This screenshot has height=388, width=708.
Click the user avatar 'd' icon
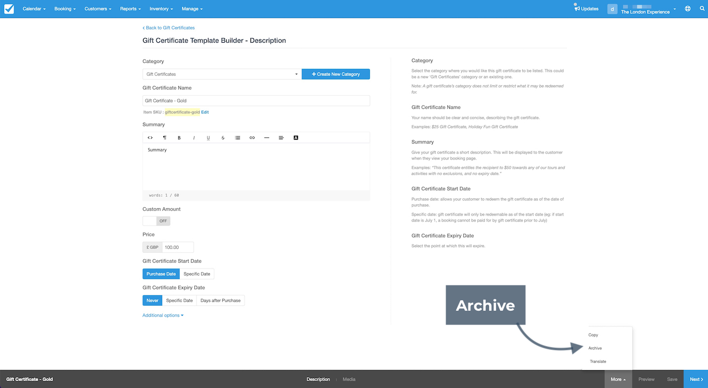click(x=612, y=9)
